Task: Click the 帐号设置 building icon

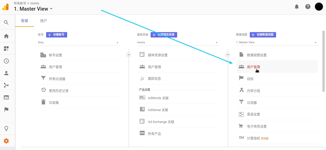Action: 43,55
